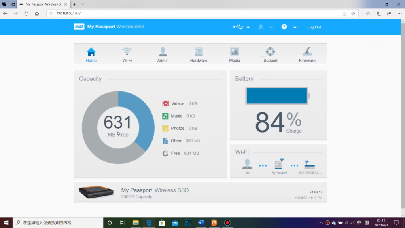Viewport: 405px width, 228px height.
Task: Click the Free space pie icon
Action: coord(165,153)
